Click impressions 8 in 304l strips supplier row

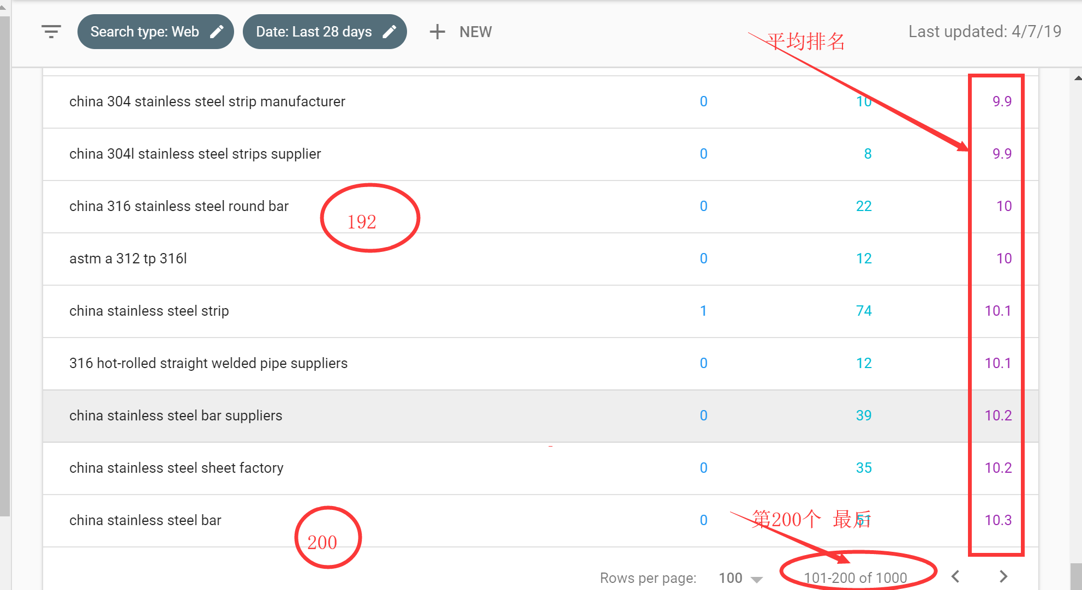868,154
